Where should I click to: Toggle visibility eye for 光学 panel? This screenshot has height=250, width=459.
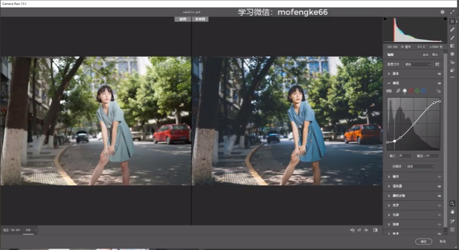pyautogui.click(x=439, y=206)
